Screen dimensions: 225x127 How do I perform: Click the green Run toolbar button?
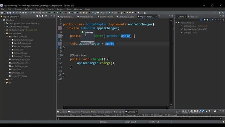tap(52, 13)
